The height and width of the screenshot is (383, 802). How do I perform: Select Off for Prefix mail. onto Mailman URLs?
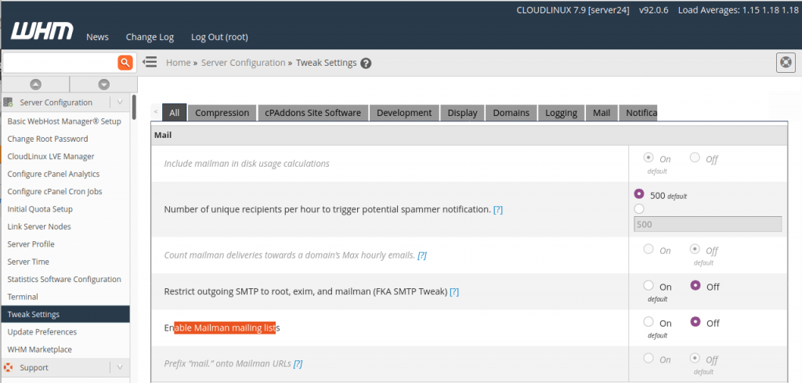pos(695,358)
